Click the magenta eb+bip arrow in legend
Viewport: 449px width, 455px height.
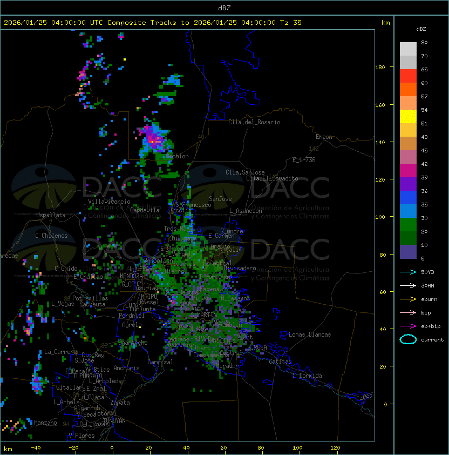(x=408, y=326)
